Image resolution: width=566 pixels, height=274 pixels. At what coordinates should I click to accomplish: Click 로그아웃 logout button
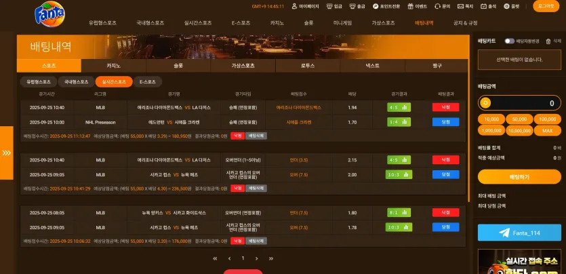click(546, 6)
